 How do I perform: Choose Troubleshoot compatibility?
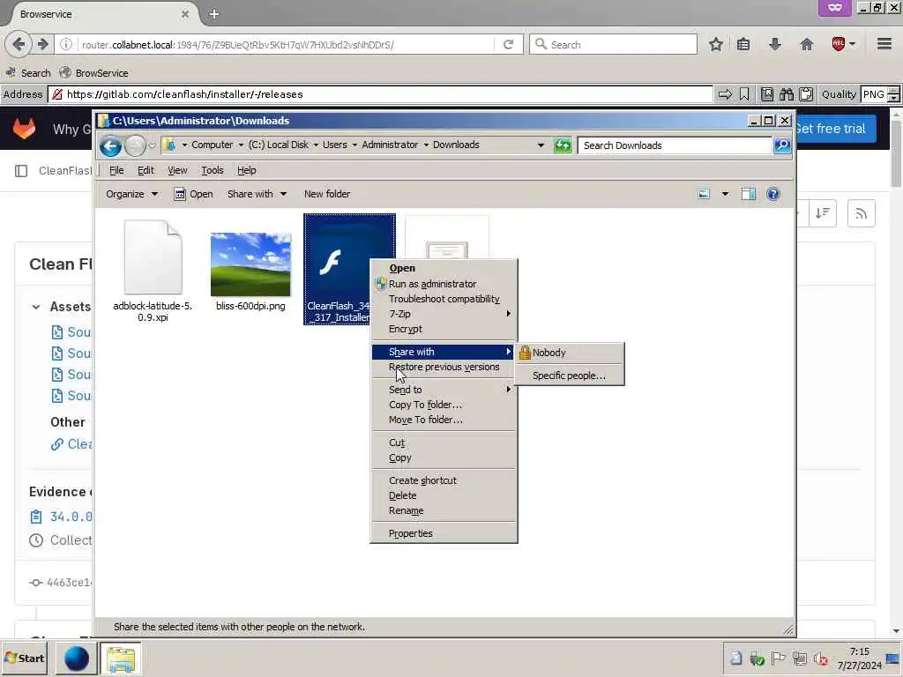point(444,299)
